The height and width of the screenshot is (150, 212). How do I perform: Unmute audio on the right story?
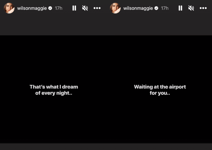191,8
